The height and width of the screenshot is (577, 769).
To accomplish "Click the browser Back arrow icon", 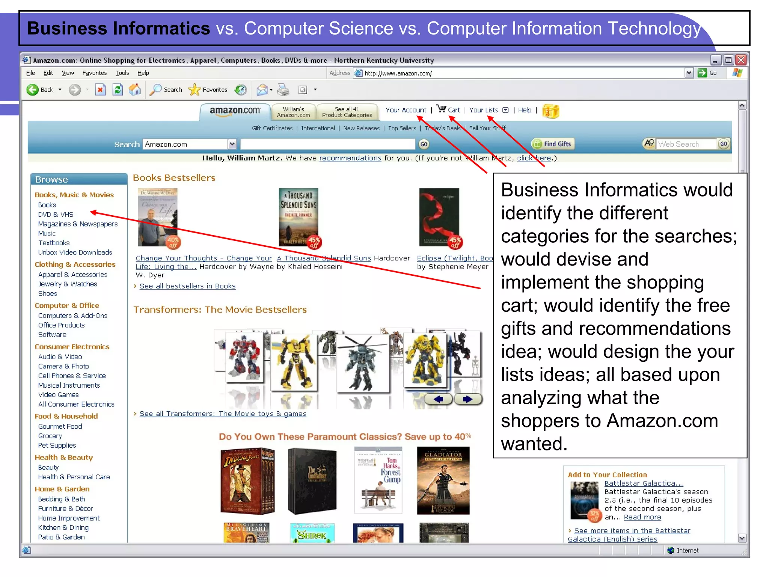I will [x=33, y=90].
